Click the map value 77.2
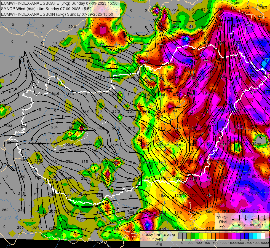The height and width of the screenshot is (248, 270). (190, 10)
